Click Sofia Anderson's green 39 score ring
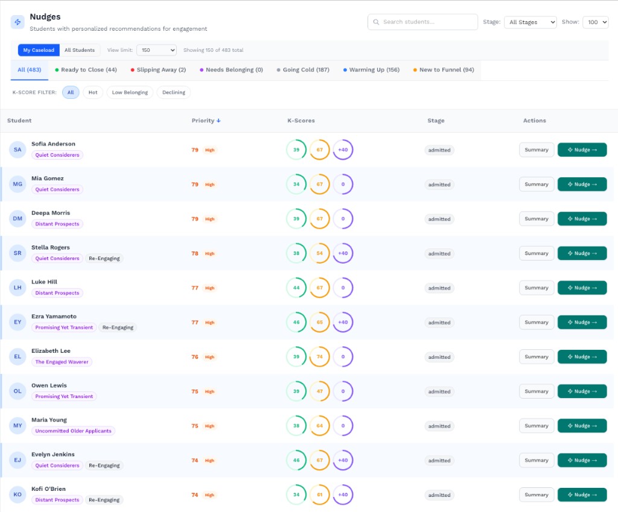The height and width of the screenshot is (512, 618). click(x=296, y=150)
